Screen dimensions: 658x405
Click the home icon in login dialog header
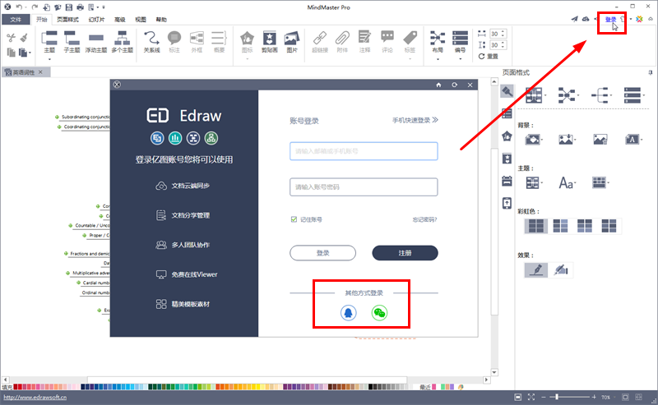(438, 85)
